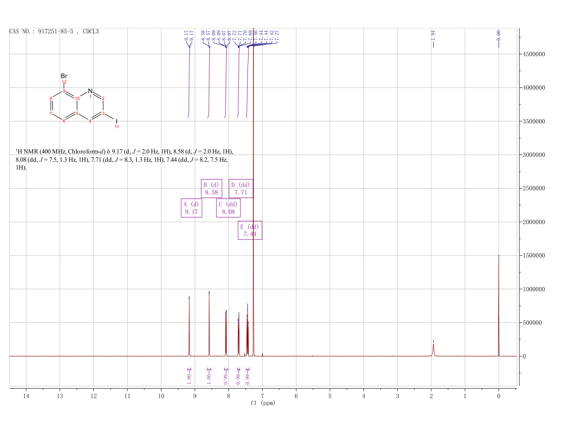Click the CAS NO. 917251-85-5 title text
Screen dimensions: 563x435
(54, 31)
